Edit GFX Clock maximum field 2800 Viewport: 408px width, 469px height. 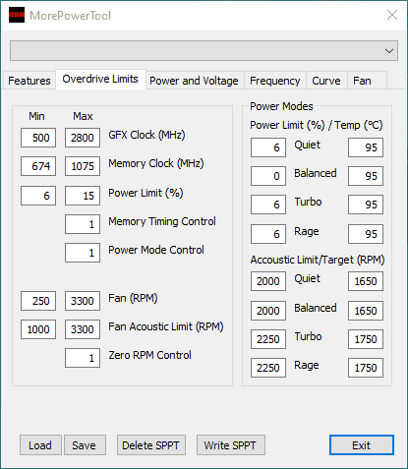coord(83,138)
